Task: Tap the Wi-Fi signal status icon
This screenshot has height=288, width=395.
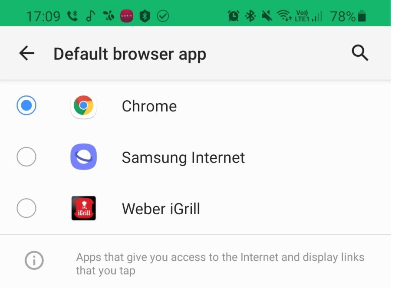Action: 284,16
